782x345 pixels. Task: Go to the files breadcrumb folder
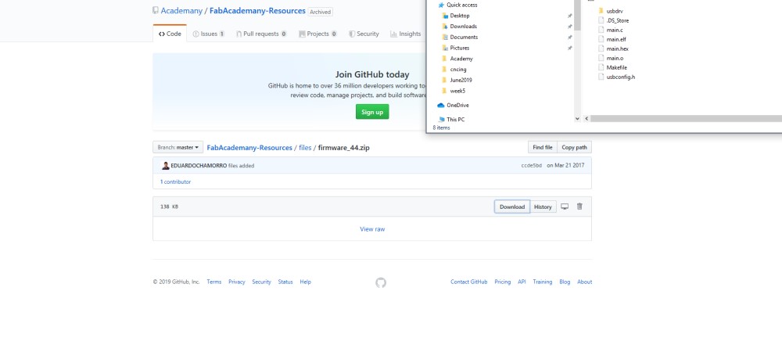[305, 148]
